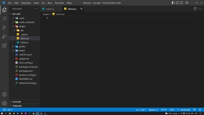The height and width of the screenshot is (115, 204).
Task: Open tailwind.config.js file
Action: pos(25,83)
